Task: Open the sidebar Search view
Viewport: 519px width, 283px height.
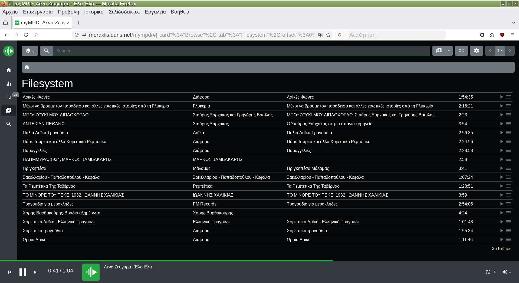Action: click(x=9, y=124)
